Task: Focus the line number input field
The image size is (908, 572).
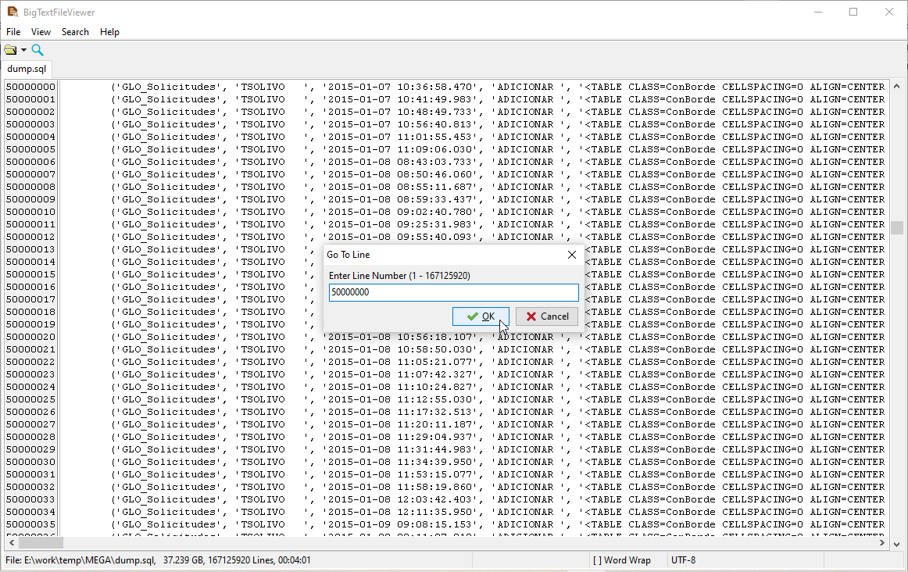Action: coord(453,292)
